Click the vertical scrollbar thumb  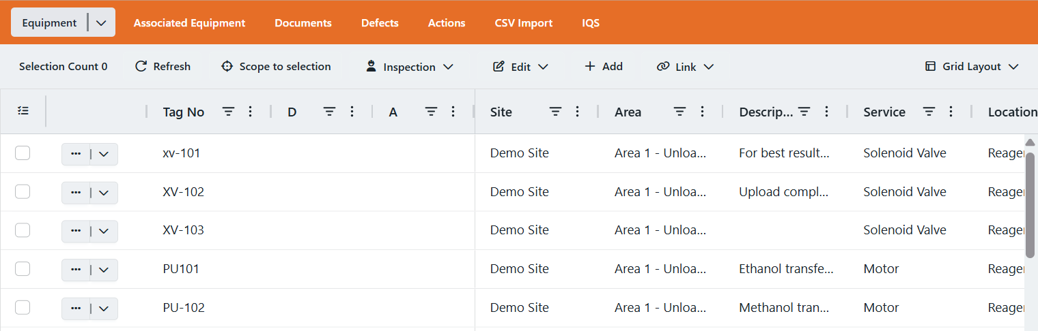point(1030,204)
